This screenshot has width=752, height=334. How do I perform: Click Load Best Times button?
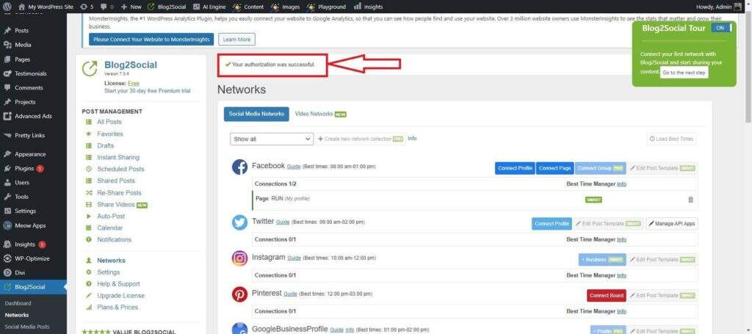point(671,139)
